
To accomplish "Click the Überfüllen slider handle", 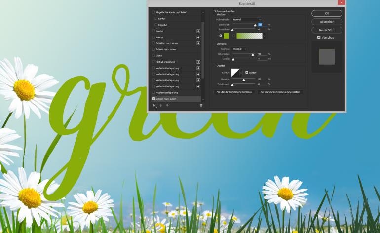I will pos(253,55).
